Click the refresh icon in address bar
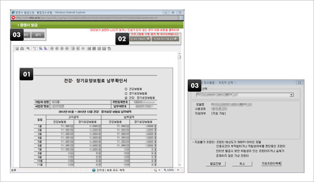This screenshot has width=314, height=182. [x=181, y=17]
